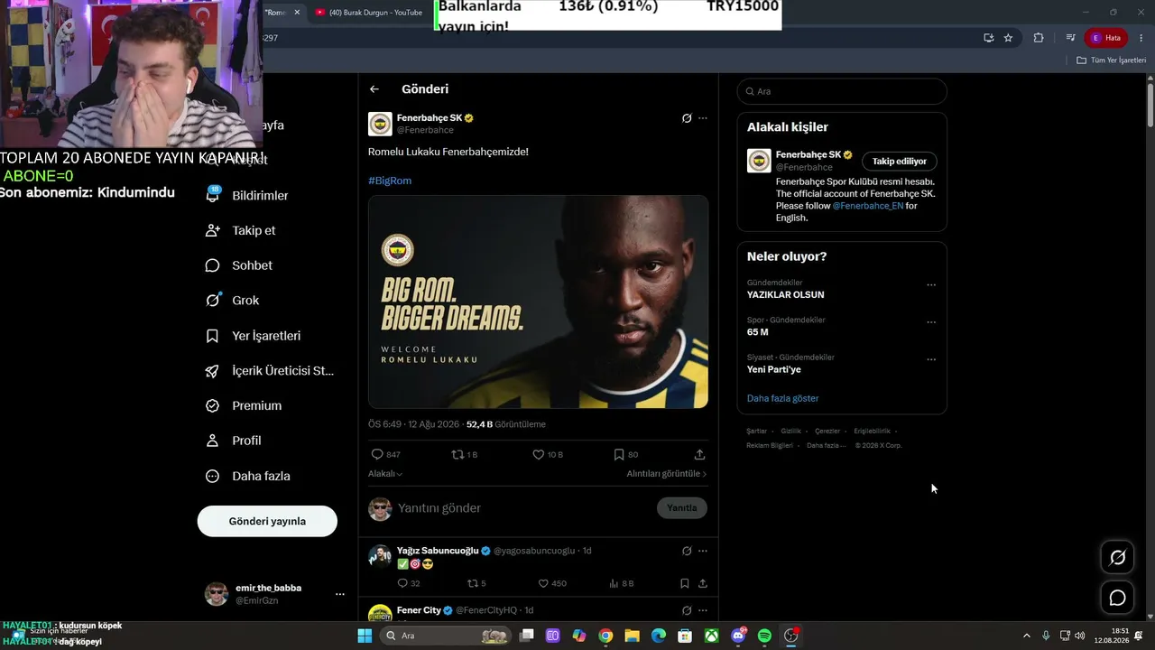Open the Lukaku welcome image
Screen dimensions: 1155x650
(x=538, y=302)
